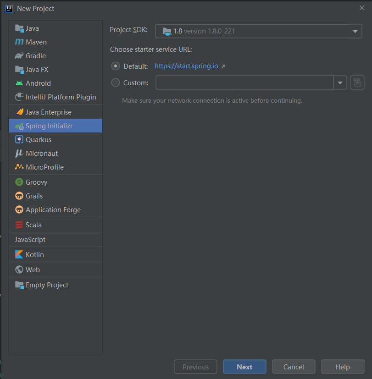
Task: Choose the Maven icon in sidebar
Action: 19,42
